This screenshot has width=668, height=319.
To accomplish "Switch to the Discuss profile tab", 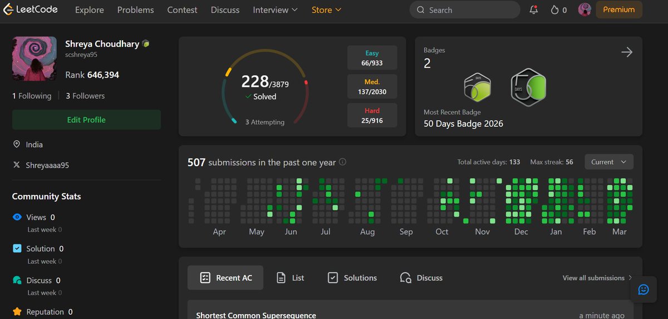I will pyautogui.click(x=421, y=278).
